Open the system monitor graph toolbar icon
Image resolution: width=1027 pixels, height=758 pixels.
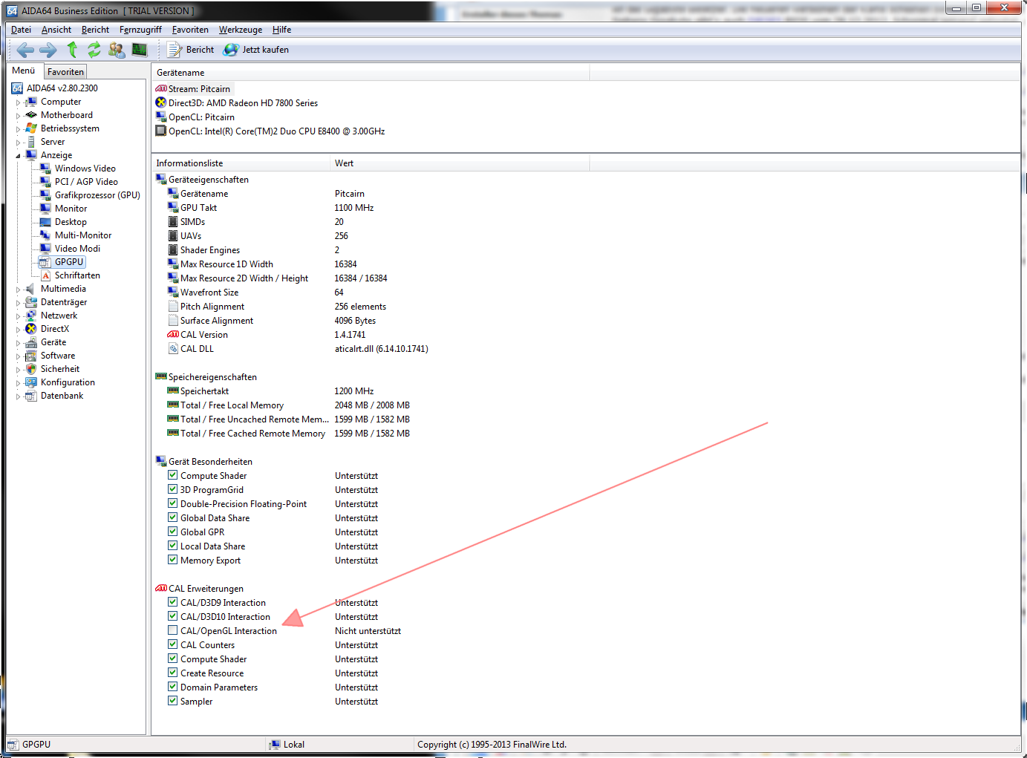(x=140, y=50)
